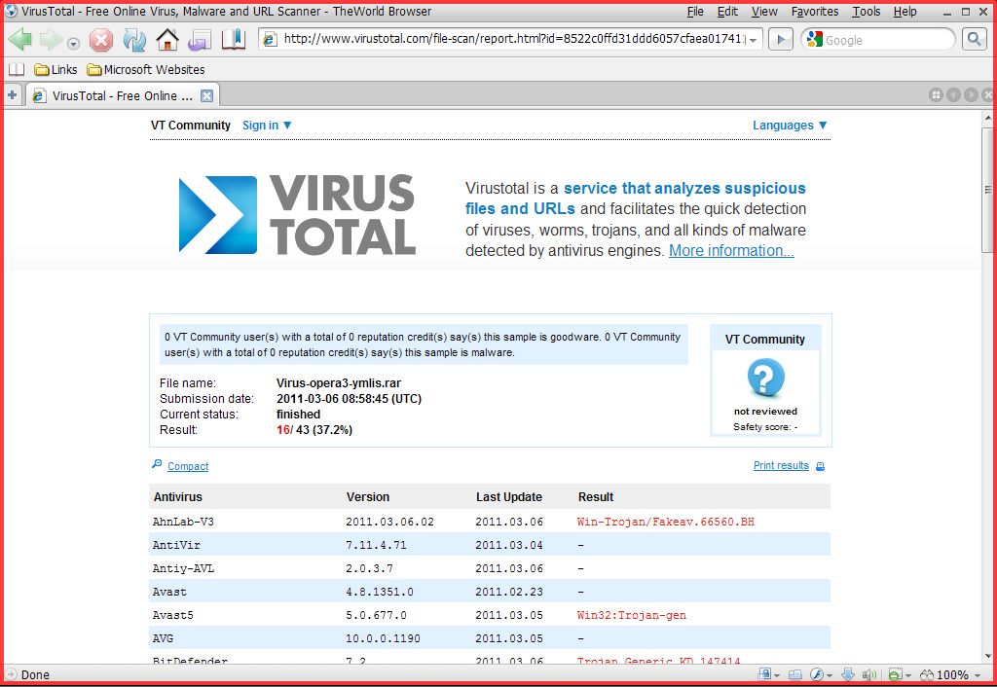Open the View menu
This screenshot has width=997, height=687.
[x=764, y=12]
